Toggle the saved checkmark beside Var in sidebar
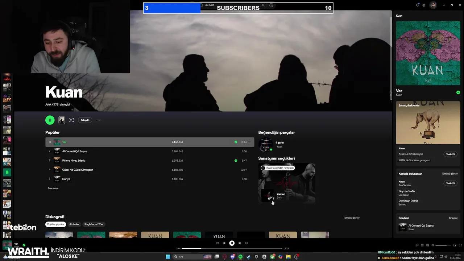 (x=458, y=92)
